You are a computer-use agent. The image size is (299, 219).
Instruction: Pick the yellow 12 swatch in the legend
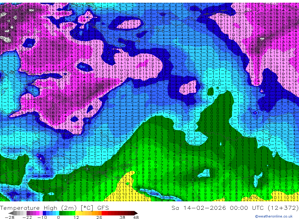[77, 213]
